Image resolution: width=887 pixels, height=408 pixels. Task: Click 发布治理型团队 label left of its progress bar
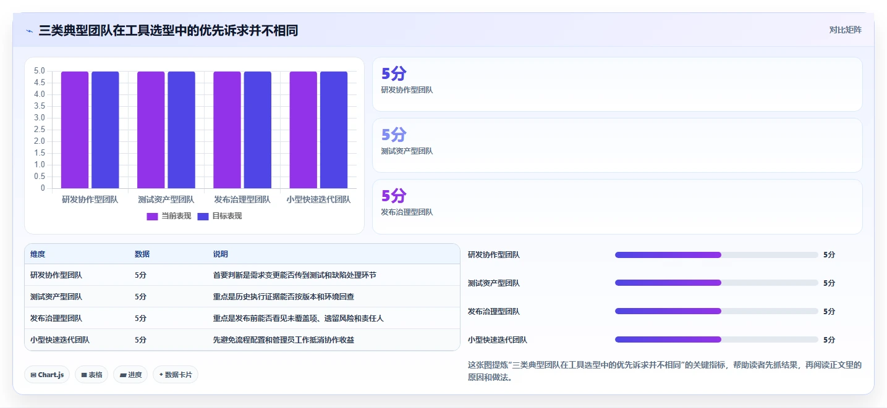coord(494,312)
